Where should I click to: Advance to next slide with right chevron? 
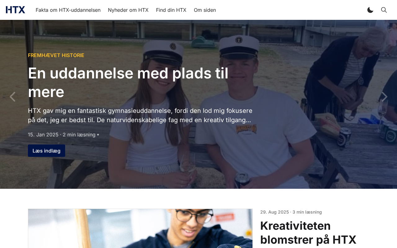coord(385,97)
